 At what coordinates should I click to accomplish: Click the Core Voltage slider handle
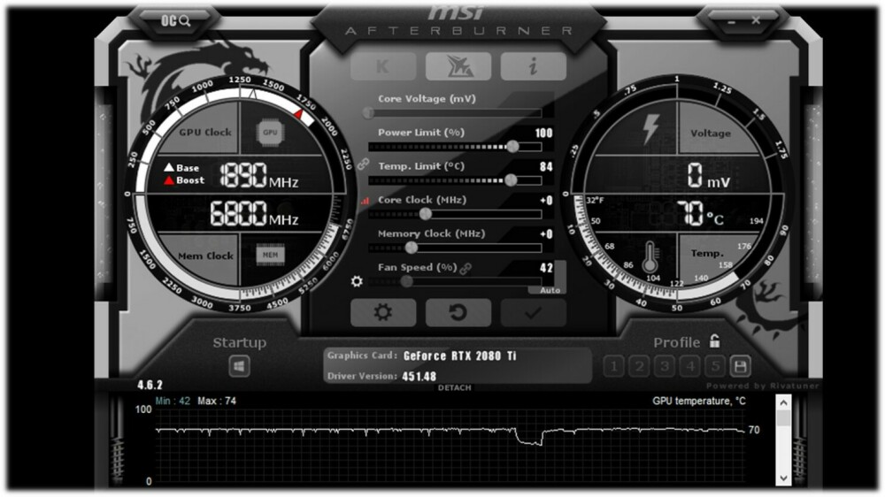(x=368, y=113)
